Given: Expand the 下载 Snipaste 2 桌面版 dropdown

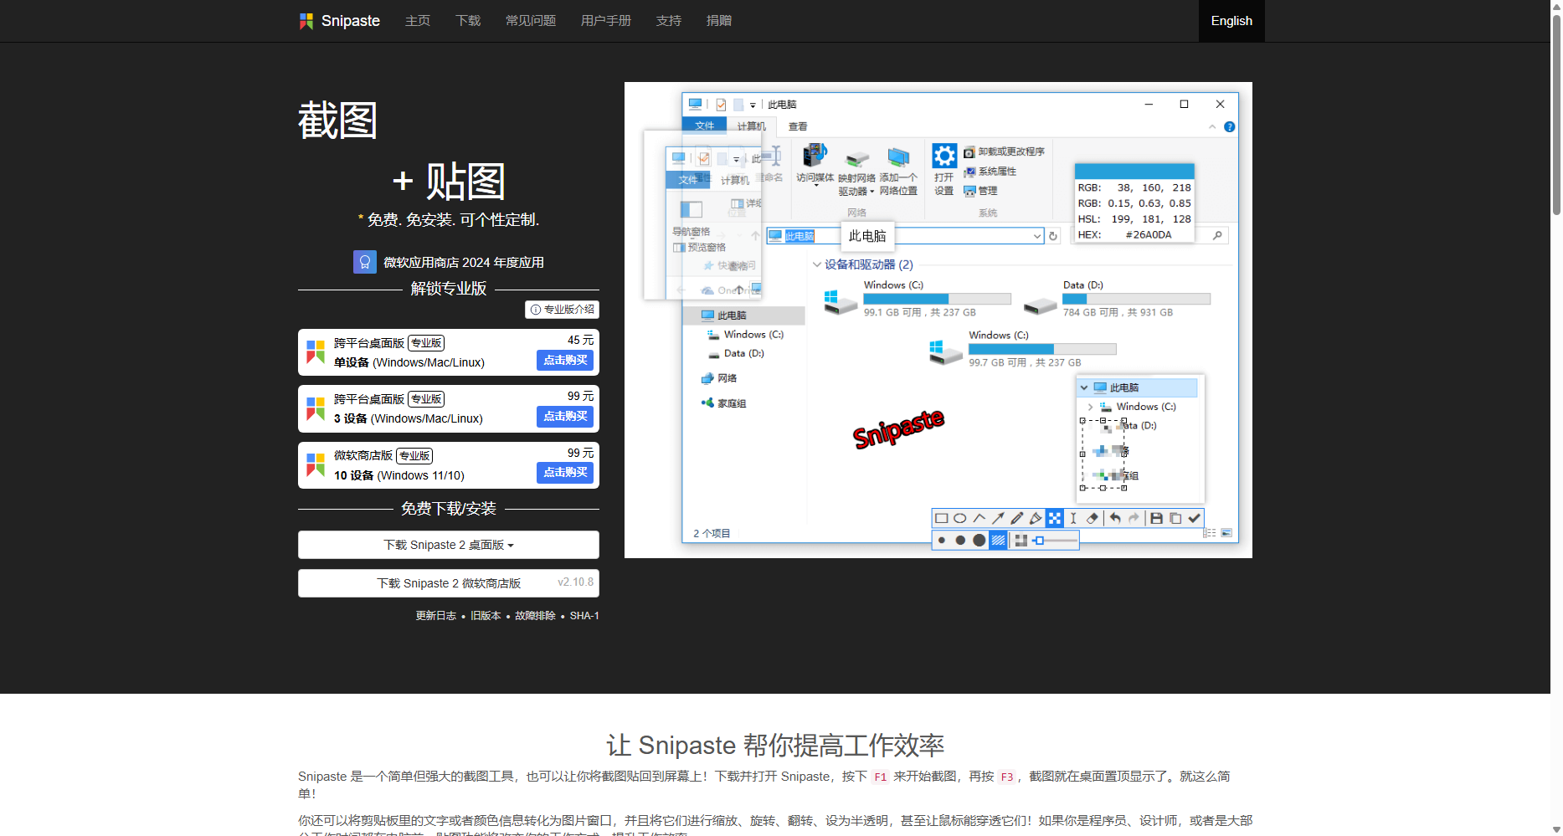Looking at the screenshot, I should coord(449,545).
